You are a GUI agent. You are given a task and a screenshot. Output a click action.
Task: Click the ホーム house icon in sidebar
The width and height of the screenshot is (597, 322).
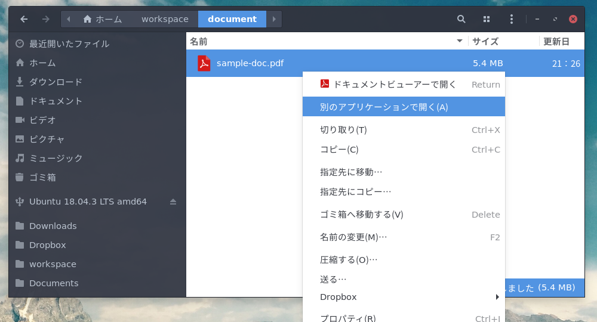pyautogui.click(x=20, y=63)
